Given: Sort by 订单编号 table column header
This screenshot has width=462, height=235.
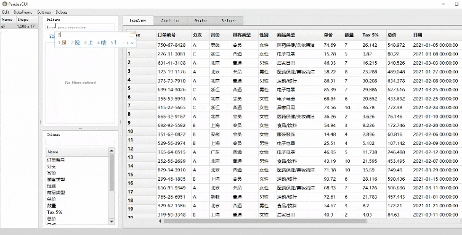Looking at the screenshot, I should click(x=174, y=35).
